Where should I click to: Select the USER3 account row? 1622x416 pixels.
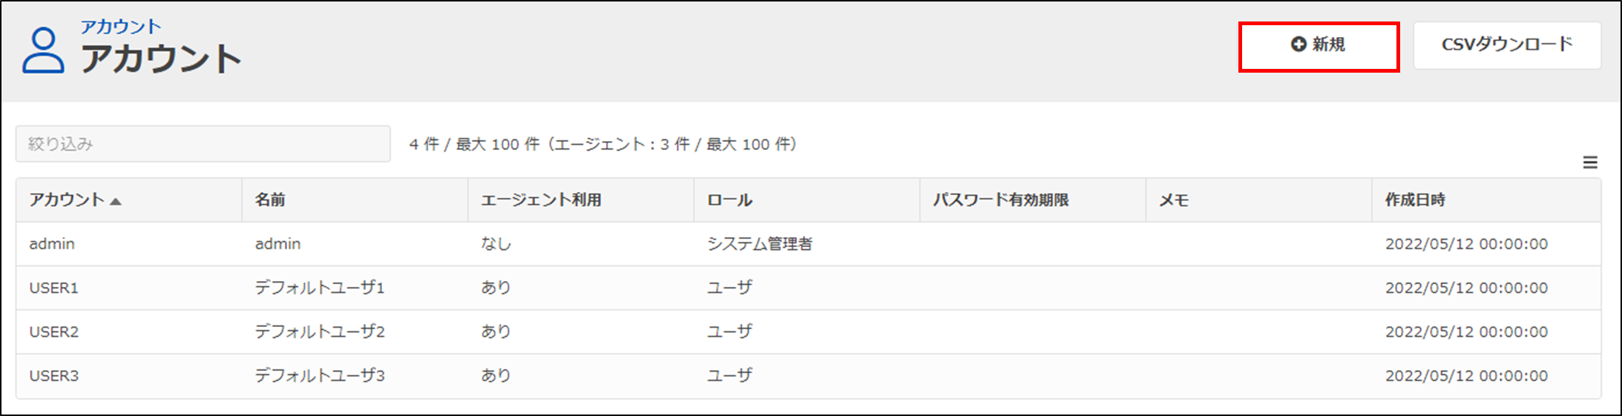tap(53, 375)
